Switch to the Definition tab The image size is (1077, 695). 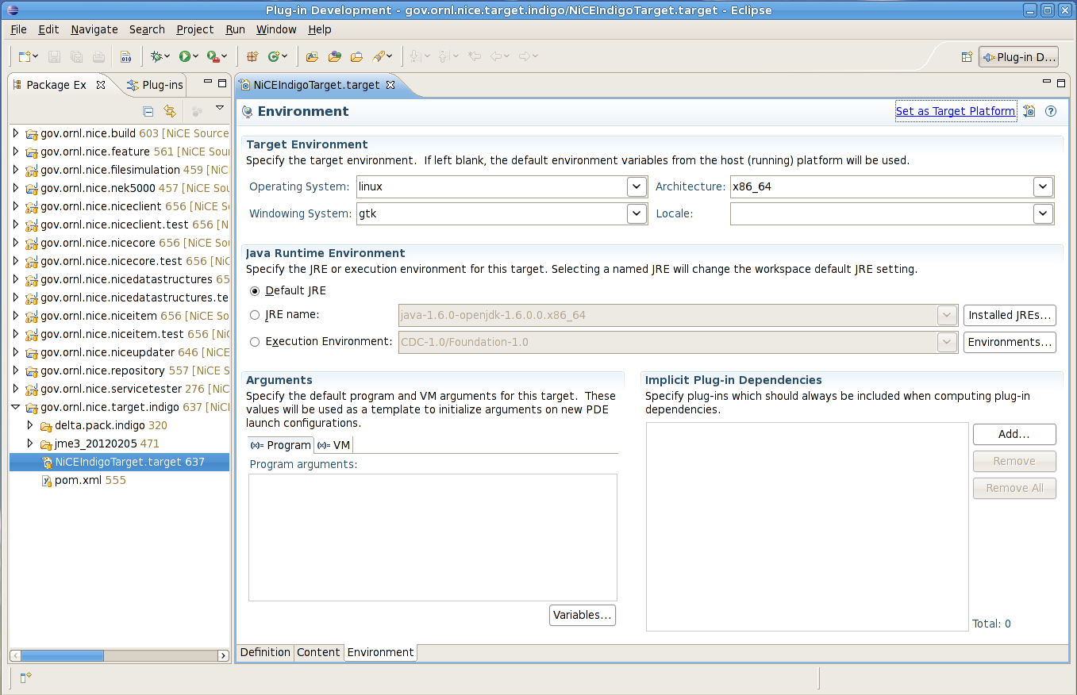coord(265,652)
